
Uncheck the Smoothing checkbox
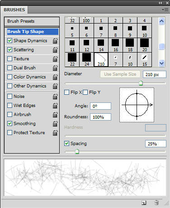pyautogui.click(x=9, y=124)
